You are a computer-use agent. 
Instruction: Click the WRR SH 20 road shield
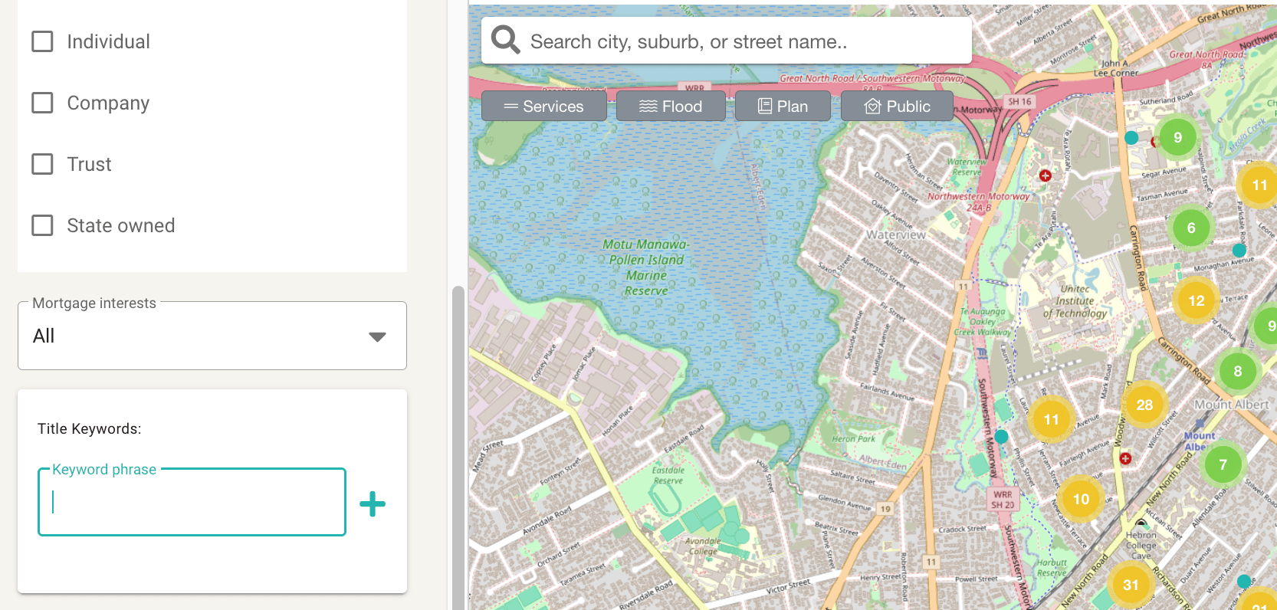[1003, 500]
